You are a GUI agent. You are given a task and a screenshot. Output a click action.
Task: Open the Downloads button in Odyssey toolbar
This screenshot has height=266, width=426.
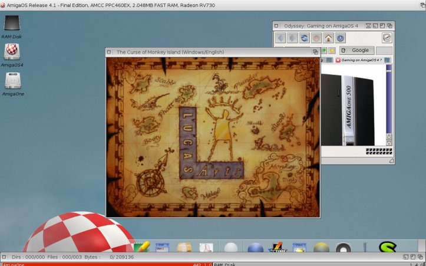pos(340,38)
